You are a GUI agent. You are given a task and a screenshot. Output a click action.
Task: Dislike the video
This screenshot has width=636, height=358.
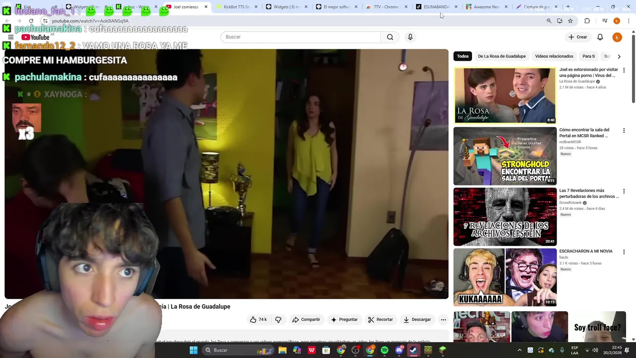click(x=278, y=320)
